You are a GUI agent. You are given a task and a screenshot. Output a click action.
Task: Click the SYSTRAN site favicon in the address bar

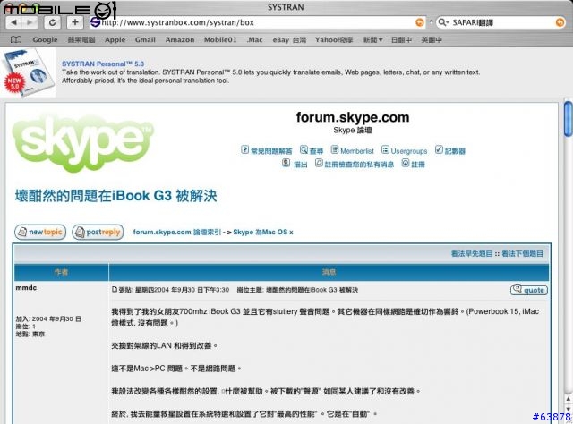pos(96,22)
